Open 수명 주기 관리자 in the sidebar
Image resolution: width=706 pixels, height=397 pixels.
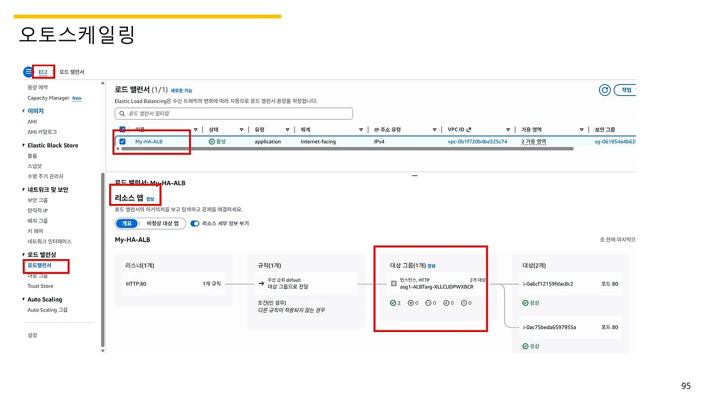pyautogui.click(x=46, y=176)
